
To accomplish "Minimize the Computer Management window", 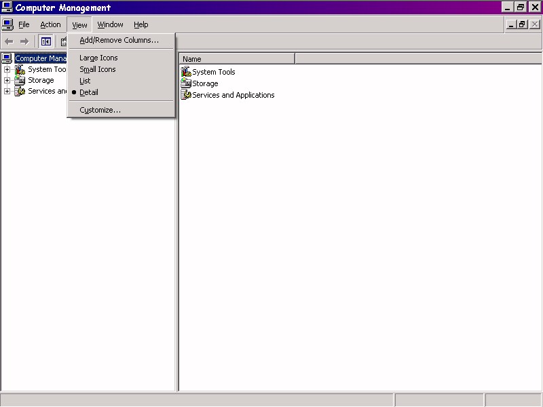I will click(x=508, y=7).
